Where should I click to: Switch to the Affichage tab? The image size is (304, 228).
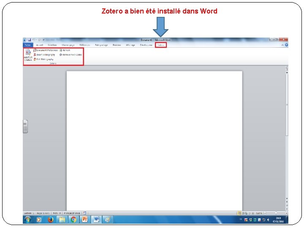point(130,45)
